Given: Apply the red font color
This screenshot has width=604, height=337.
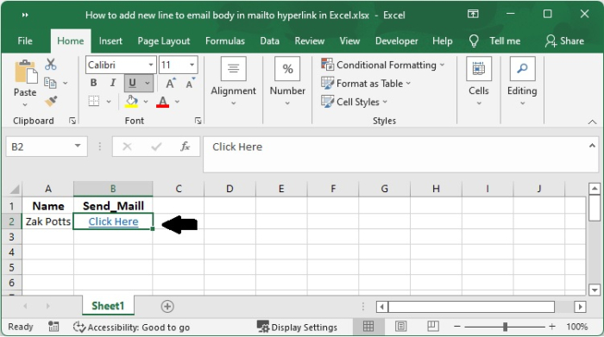Looking at the screenshot, I should point(162,102).
